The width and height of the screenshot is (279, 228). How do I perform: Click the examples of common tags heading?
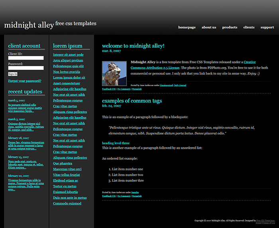point(132,101)
